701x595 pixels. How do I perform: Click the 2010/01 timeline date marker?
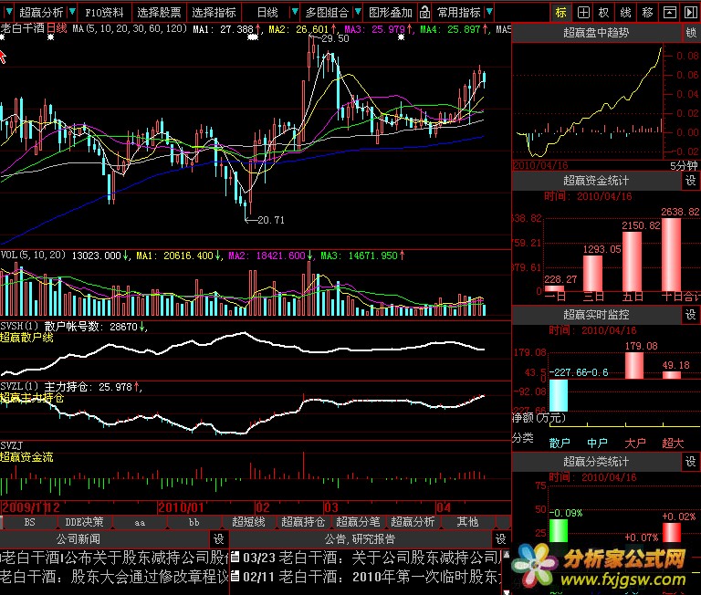181,507
